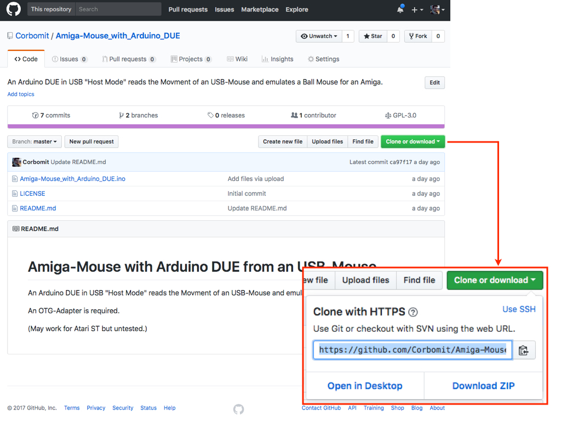The width and height of the screenshot is (561, 421).
Task: Click the copy-to-clipboard icon beside the URL
Action: pyautogui.click(x=523, y=350)
